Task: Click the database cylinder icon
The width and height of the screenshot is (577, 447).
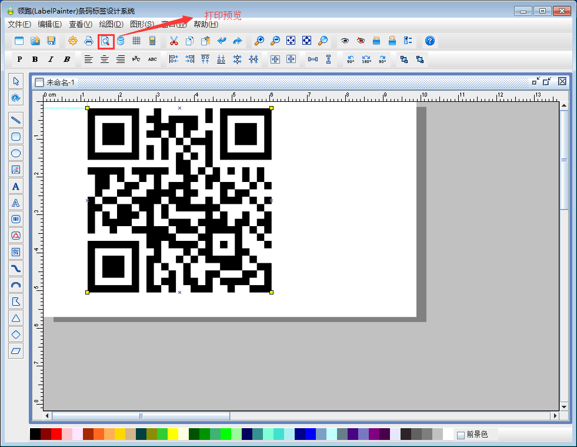Action: [x=121, y=41]
